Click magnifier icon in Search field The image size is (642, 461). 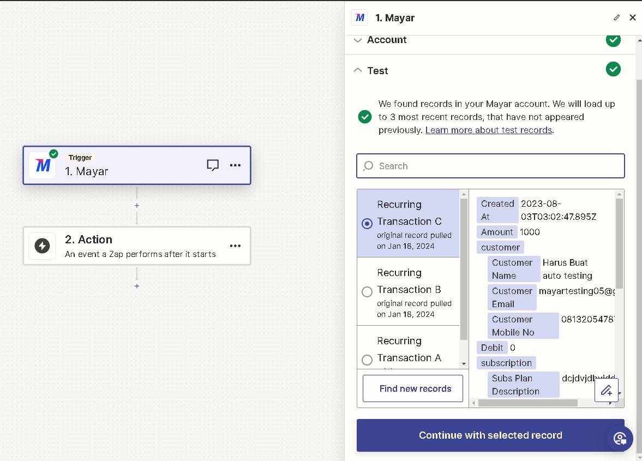[368, 166]
